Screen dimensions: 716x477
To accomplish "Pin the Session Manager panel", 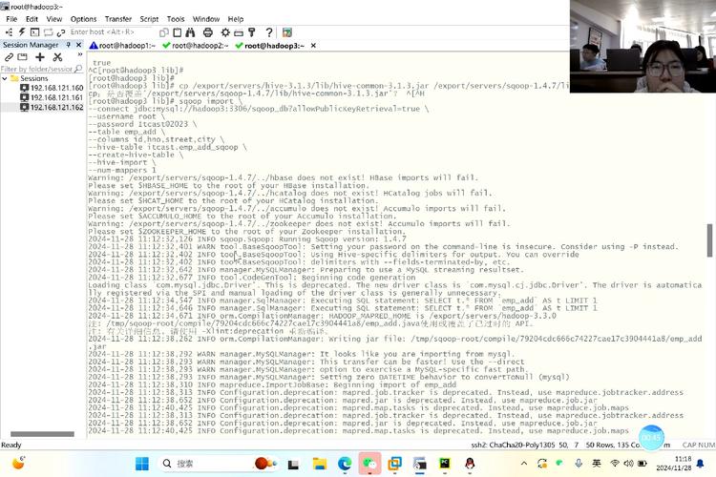I will 68,45.
